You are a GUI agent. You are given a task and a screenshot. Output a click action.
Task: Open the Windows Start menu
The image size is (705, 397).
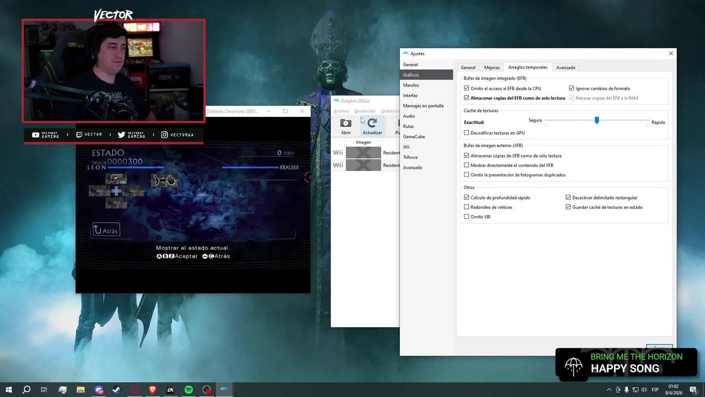(x=9, y=390)
